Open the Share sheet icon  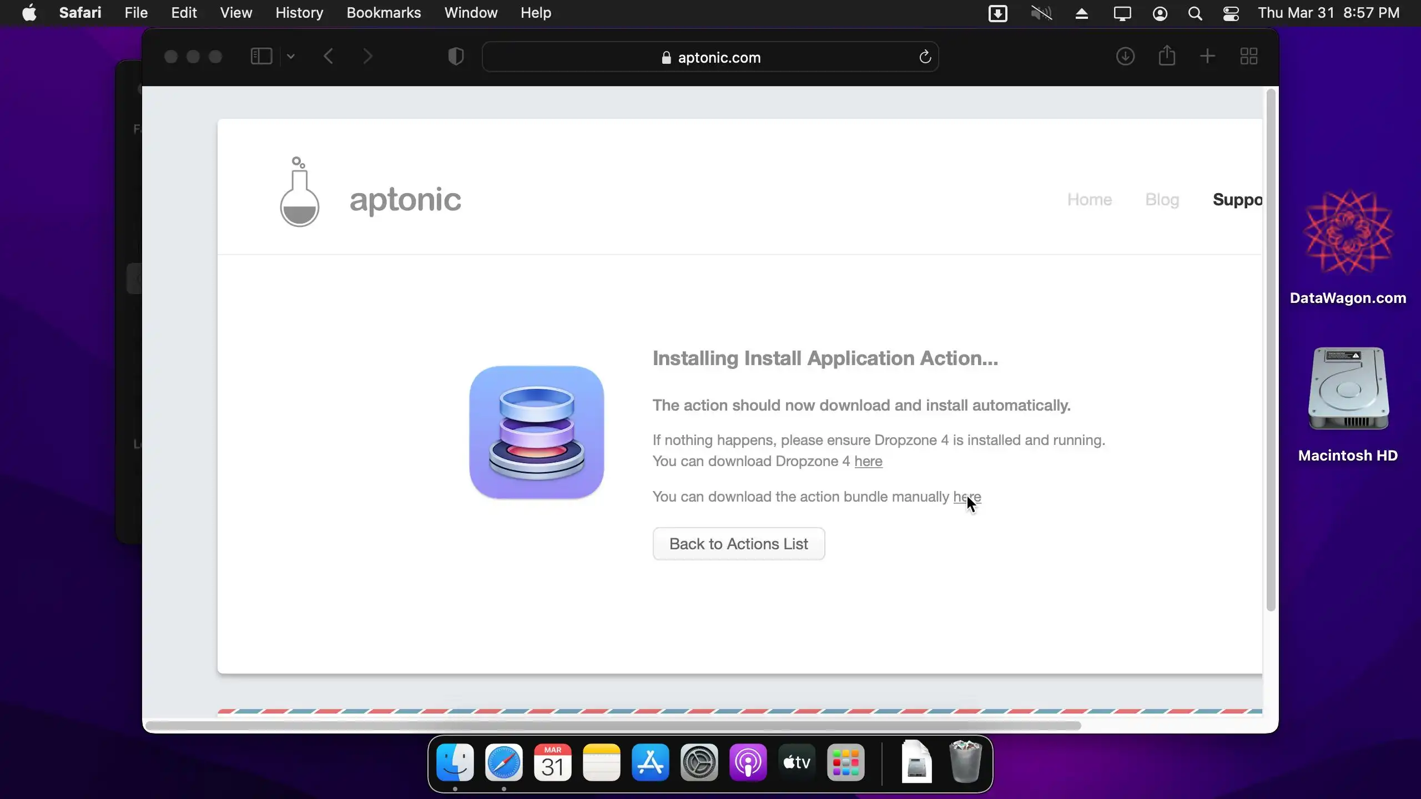(x=1167, y=57)
